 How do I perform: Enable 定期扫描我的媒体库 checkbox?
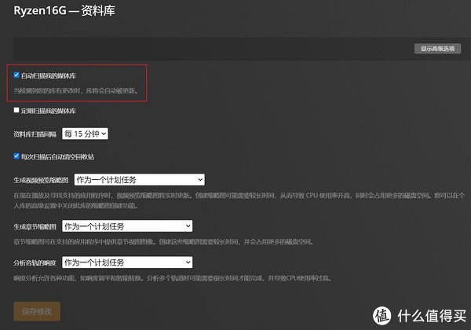[x=16, y=110]
